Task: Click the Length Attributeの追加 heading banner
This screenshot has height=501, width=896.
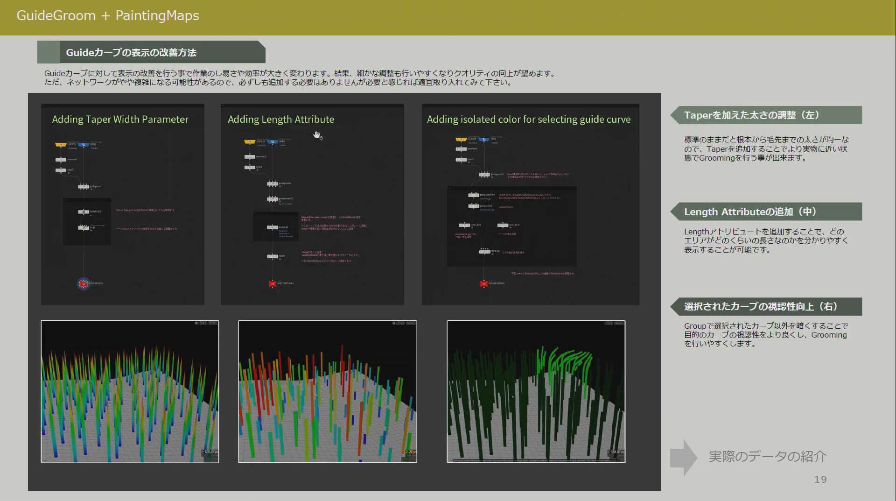Action: (765, 212)
